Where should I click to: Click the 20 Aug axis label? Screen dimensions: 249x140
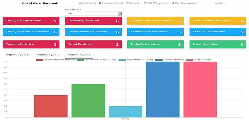[x=125, y=119]
